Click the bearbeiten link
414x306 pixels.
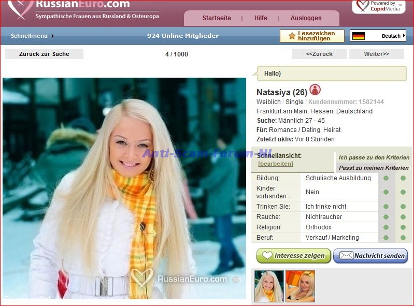[276, 164]
